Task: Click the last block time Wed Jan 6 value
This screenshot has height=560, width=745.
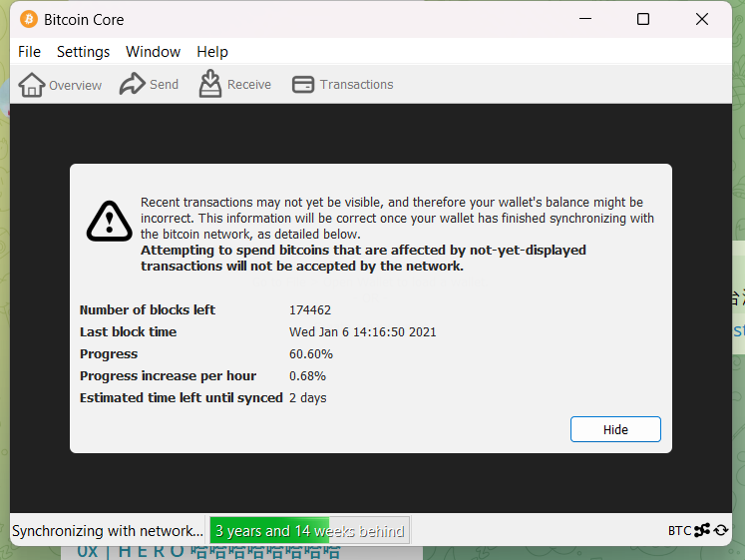Action: point(362,331)
